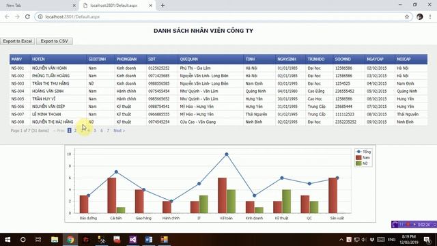Open Visual Studio from the taskbar
This screenshot has width=437, height=246.
[x=133, y=240]
